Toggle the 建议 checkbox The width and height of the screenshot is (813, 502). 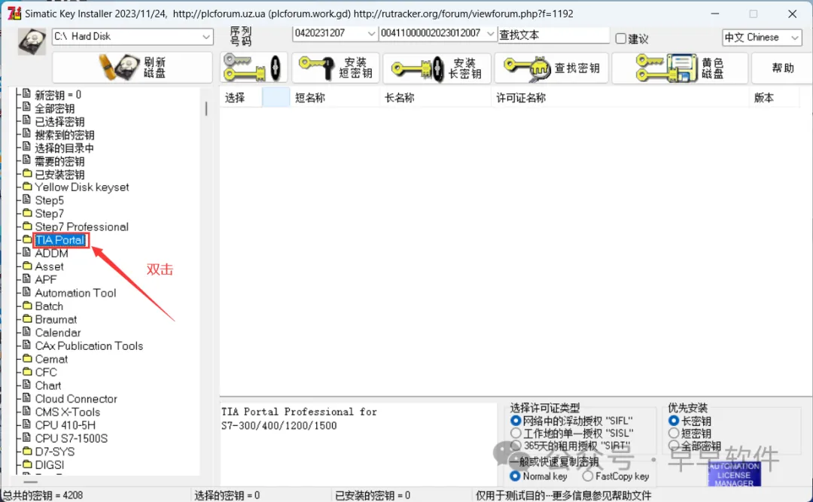pos(620,38)
